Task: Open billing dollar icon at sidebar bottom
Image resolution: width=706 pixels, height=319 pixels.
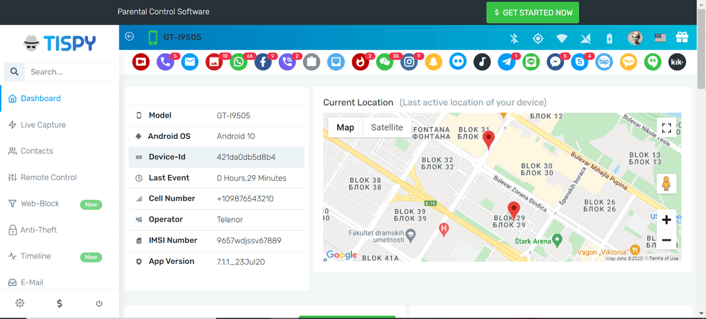Action: click(59, 303)
